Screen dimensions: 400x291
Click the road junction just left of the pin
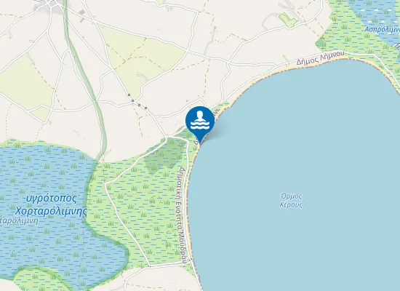point(167,137)
